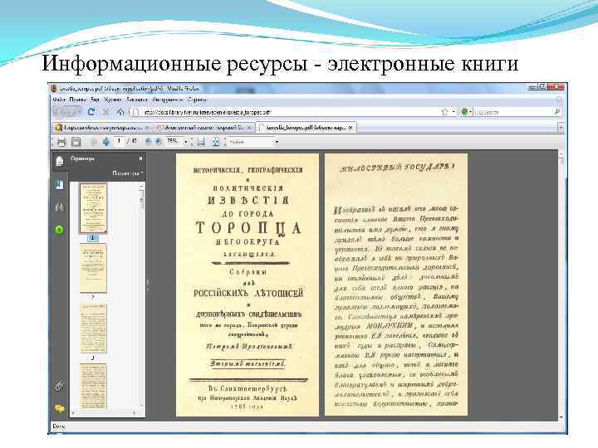Select page 2 thumbnail
Viewport: 598px width, 448px height.
(x=93, y=269)
